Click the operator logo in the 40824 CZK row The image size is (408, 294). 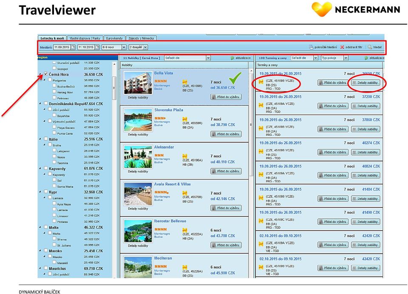pyautogui.click(x=261, y=175)
